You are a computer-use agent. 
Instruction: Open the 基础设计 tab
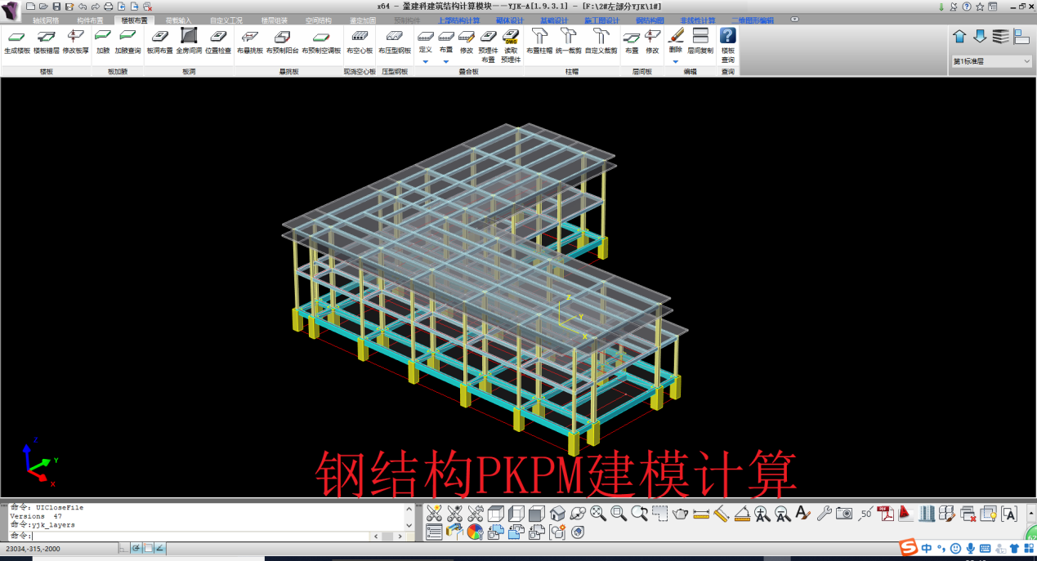553,20
